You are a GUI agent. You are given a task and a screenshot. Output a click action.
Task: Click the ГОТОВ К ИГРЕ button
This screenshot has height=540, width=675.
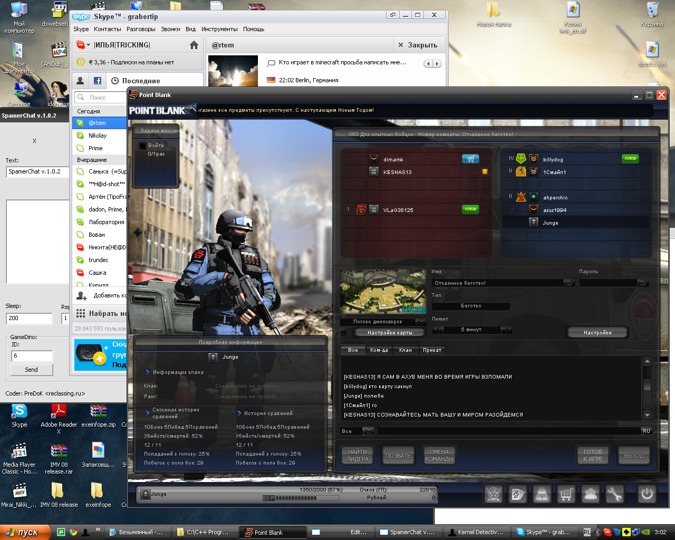click(x=593, y=455)
